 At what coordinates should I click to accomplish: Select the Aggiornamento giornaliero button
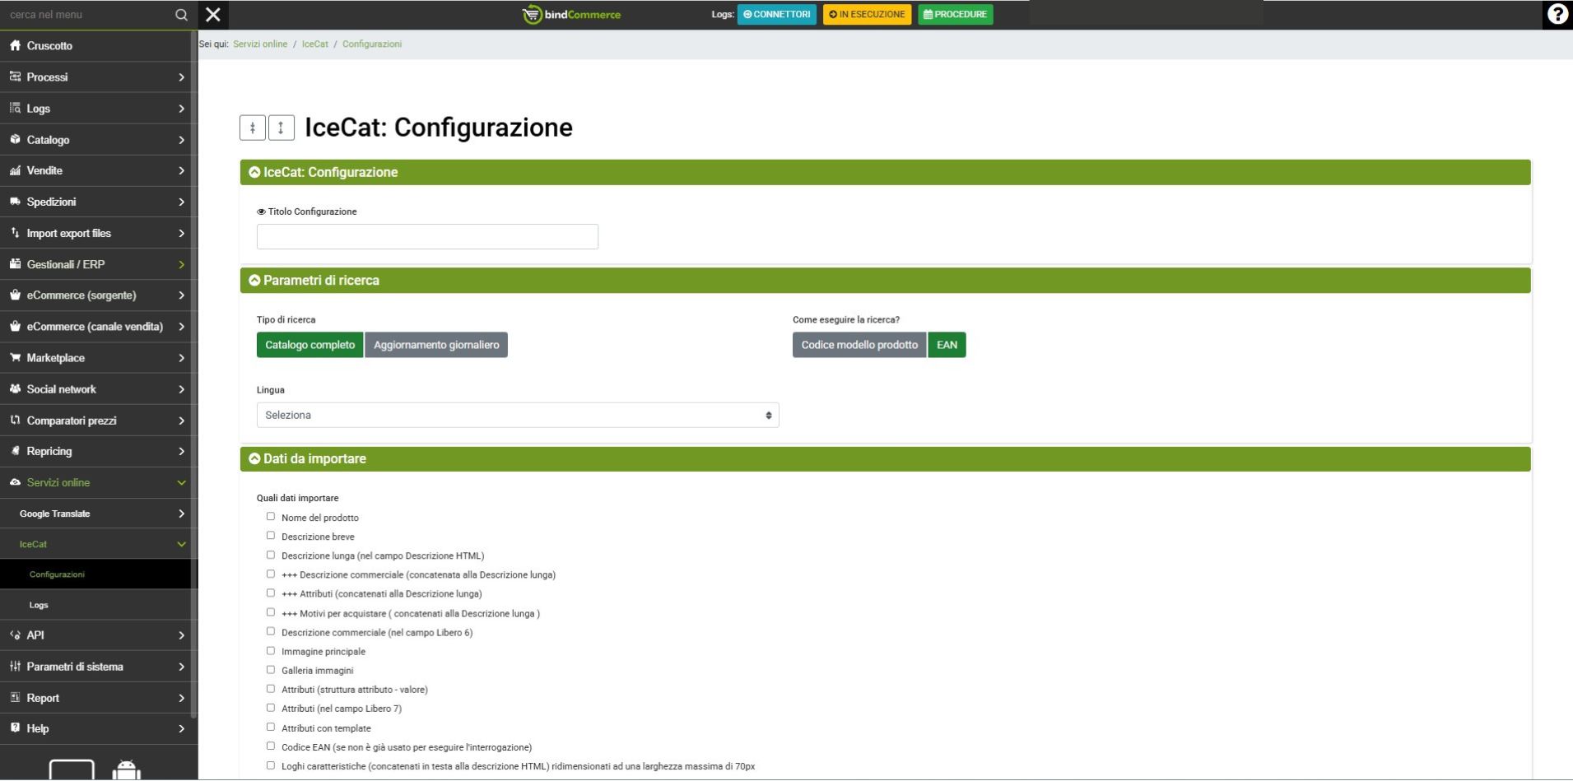click(436, 345)
